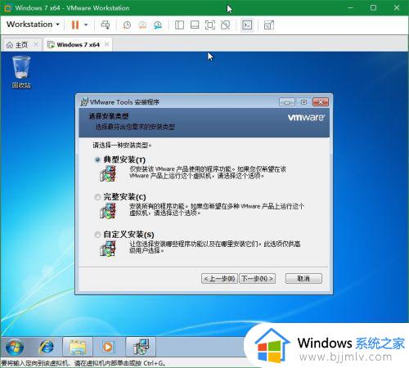Screen dimensions: 409x368
Task: Open the Workstation menu dropdown
Action: point(33,25)
